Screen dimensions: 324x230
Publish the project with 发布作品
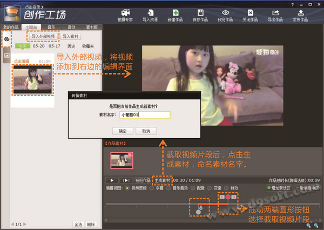(x=300, y=16)
